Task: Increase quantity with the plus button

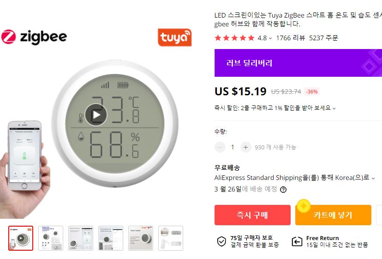Action: [x=245, y=147]
